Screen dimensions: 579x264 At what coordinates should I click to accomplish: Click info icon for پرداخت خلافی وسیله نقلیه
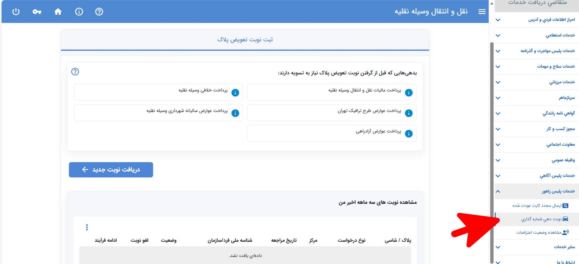pos(235,93)
